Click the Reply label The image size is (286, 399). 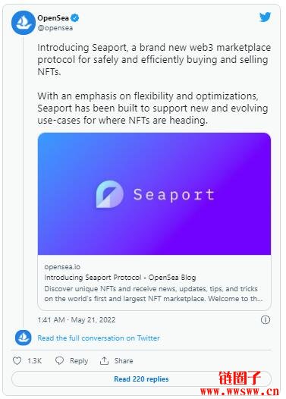pyautogui.click(x=79, y=361)
